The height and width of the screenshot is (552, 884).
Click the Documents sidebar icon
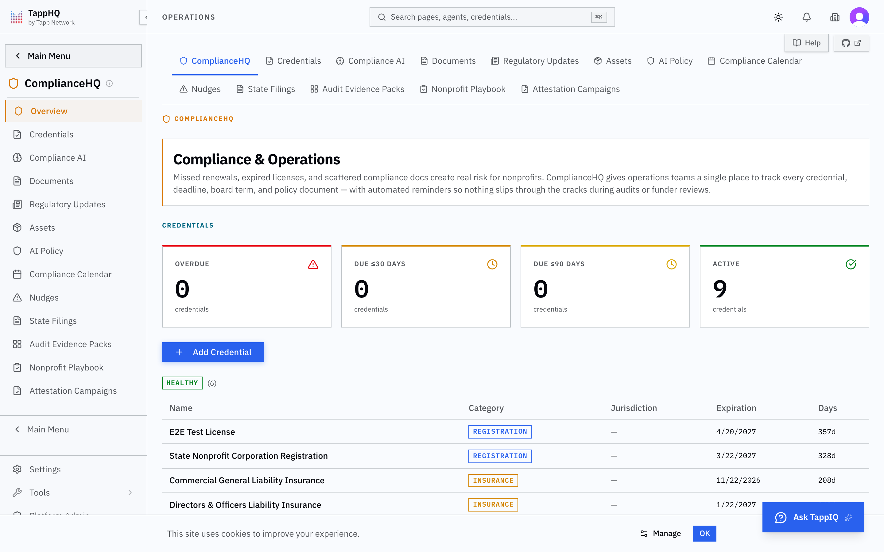tap(17, 181)
